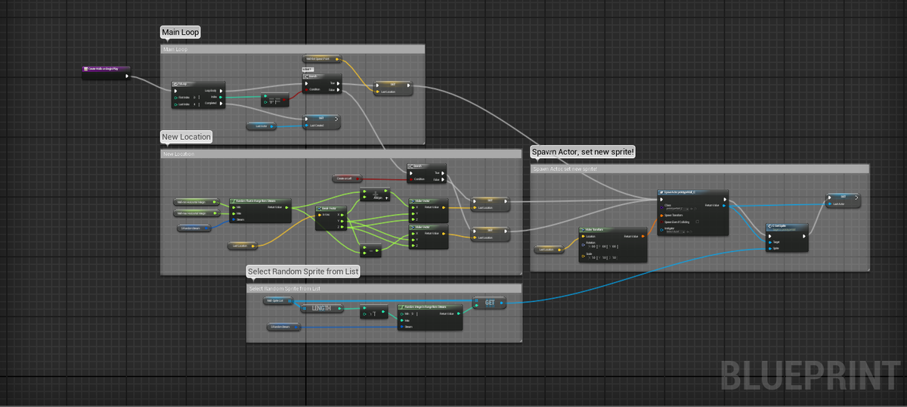Select the Create on Left variable node
This screenshot has height=407, width=907.
(347, 179)
